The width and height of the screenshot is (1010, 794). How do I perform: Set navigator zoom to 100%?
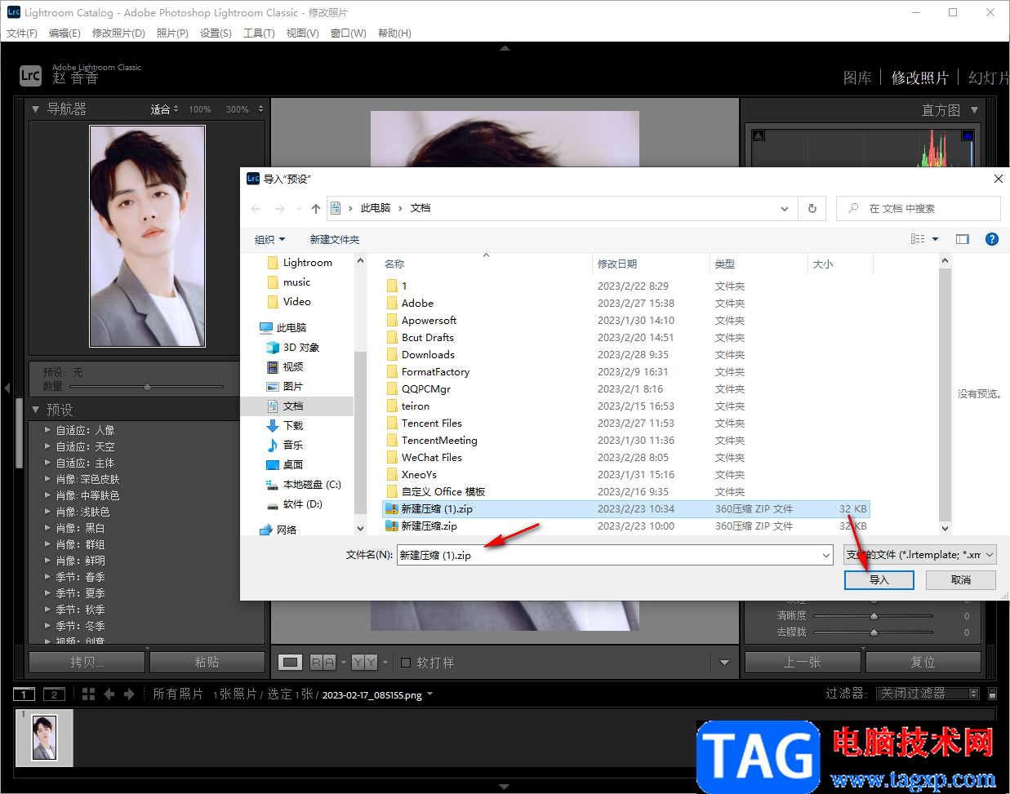coord(200,109)
